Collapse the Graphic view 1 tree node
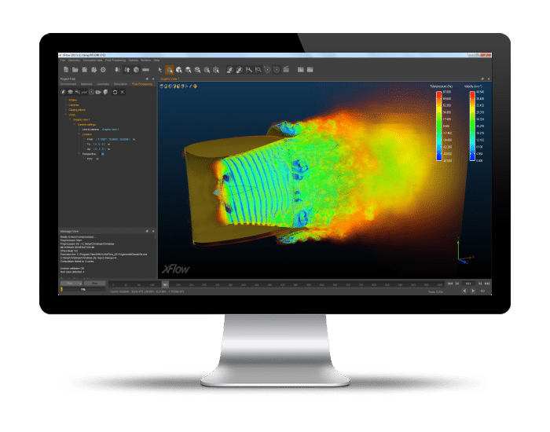Viewport: 550px width, 432px height. pos(70,119)
